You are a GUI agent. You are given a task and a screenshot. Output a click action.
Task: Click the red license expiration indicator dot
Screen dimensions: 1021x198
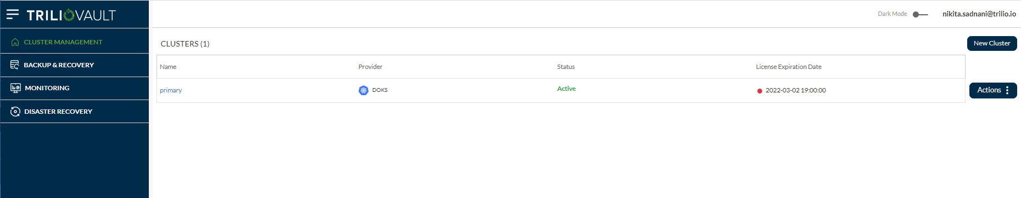(x=760, y=91)
